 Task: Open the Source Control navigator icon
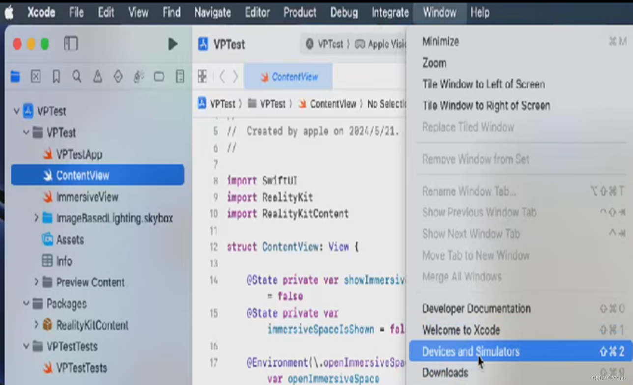tap(36, 77)
